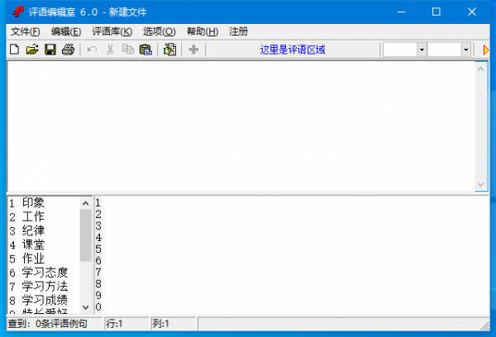Select category 6 学习态度
Image resolution: width=496 pixels, height=337 pixels.
pos(44,273)
